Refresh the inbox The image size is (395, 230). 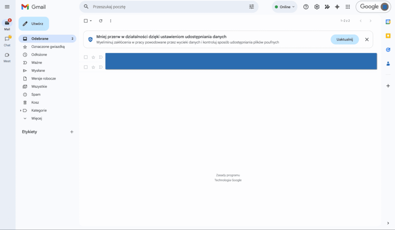click(x=101, y=21)
